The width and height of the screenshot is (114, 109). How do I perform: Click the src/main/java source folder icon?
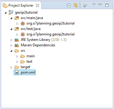click(x=17, y=18)
